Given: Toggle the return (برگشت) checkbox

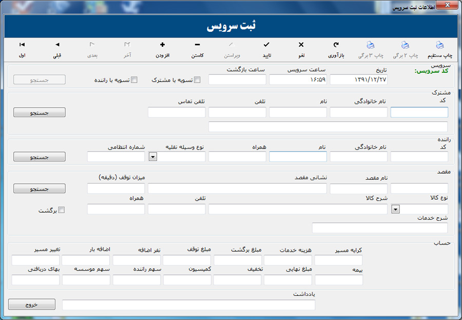Looking at the screenshot, I should 61,210.
